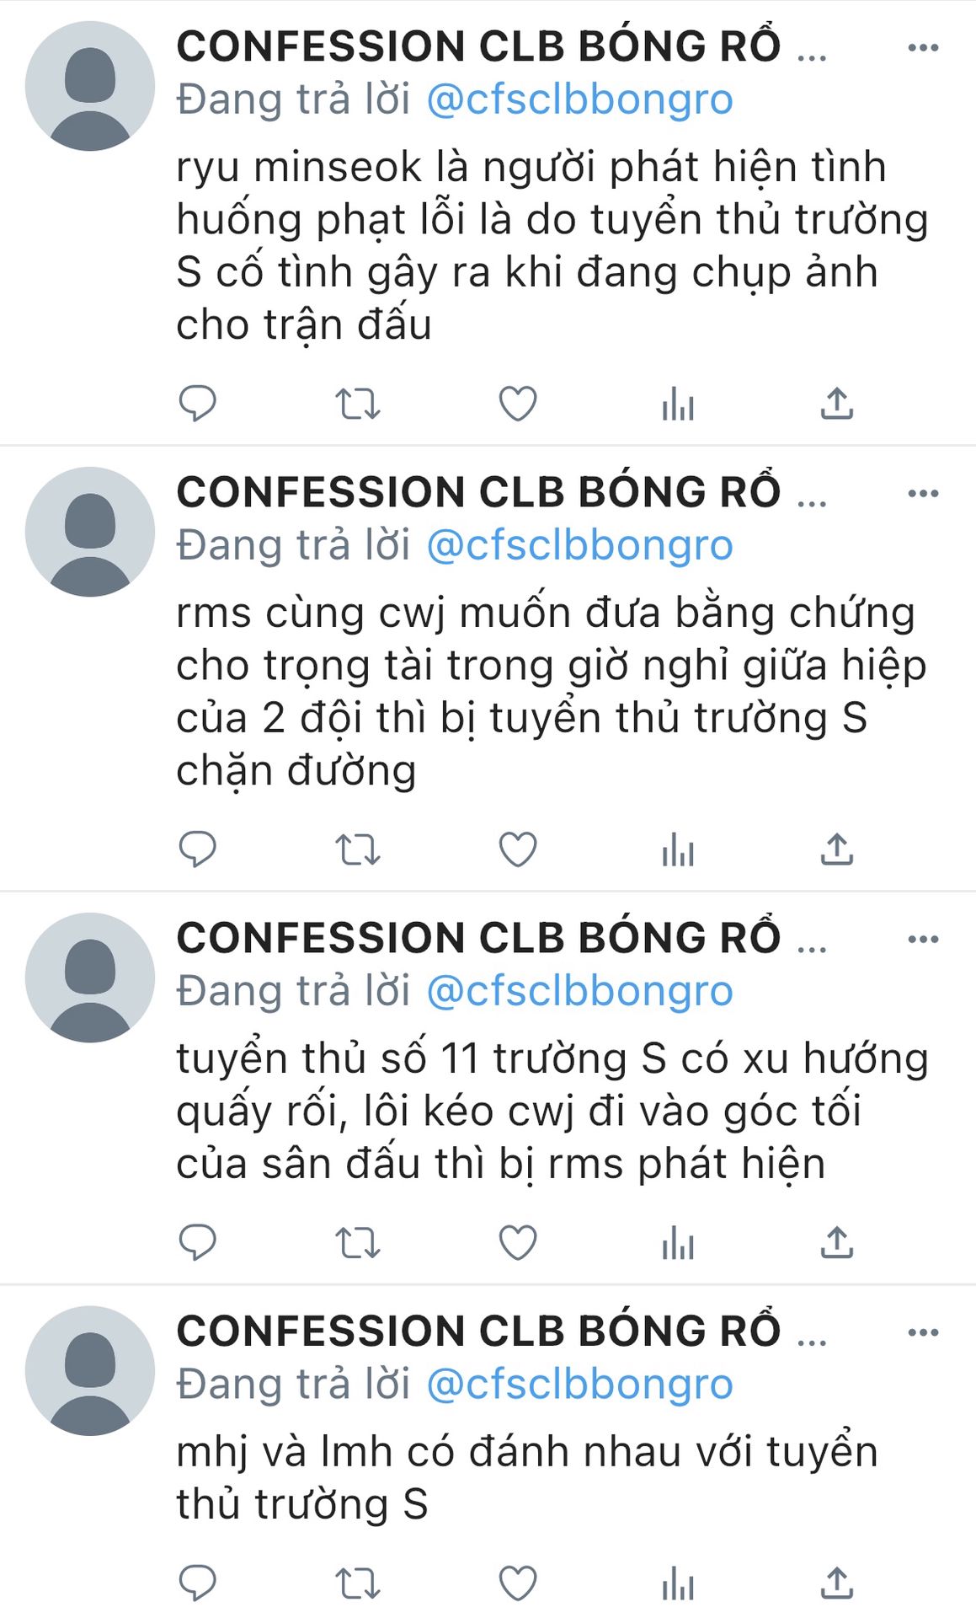Retweet the tweet about ryu minseok

[358, 404]
